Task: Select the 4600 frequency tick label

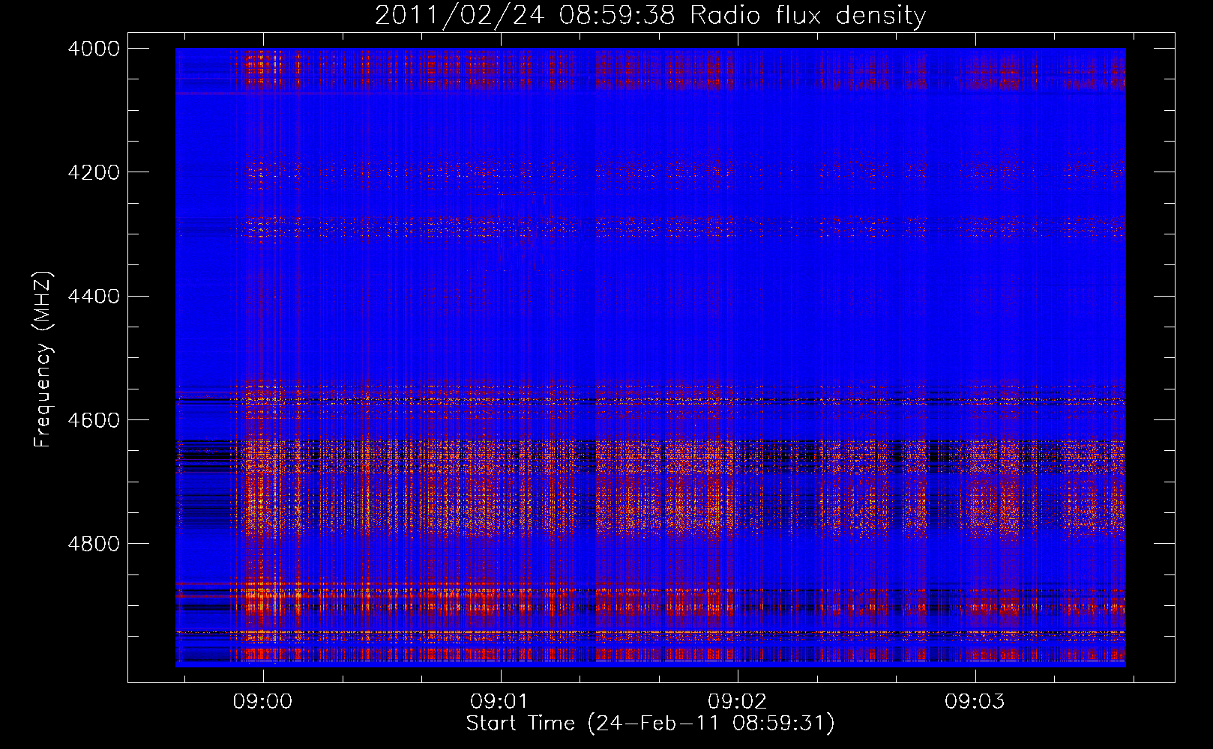Action: (x=94, y=420)
